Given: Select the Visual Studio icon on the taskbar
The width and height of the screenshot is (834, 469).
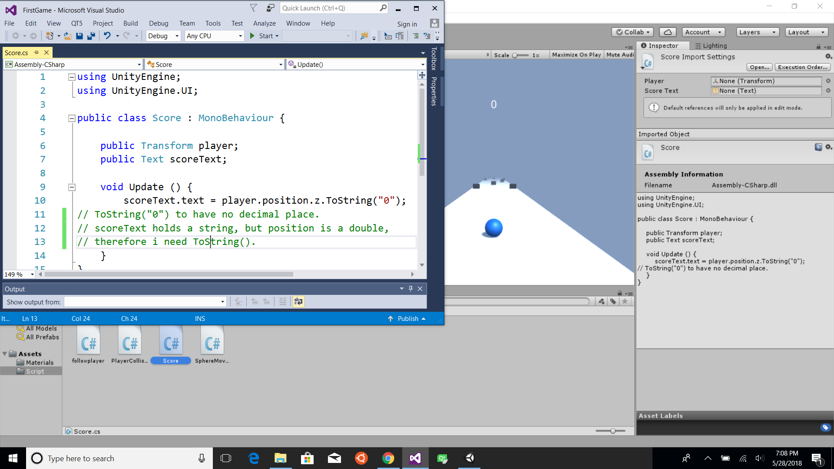Looking at the screenshot, I should [415, 458].
